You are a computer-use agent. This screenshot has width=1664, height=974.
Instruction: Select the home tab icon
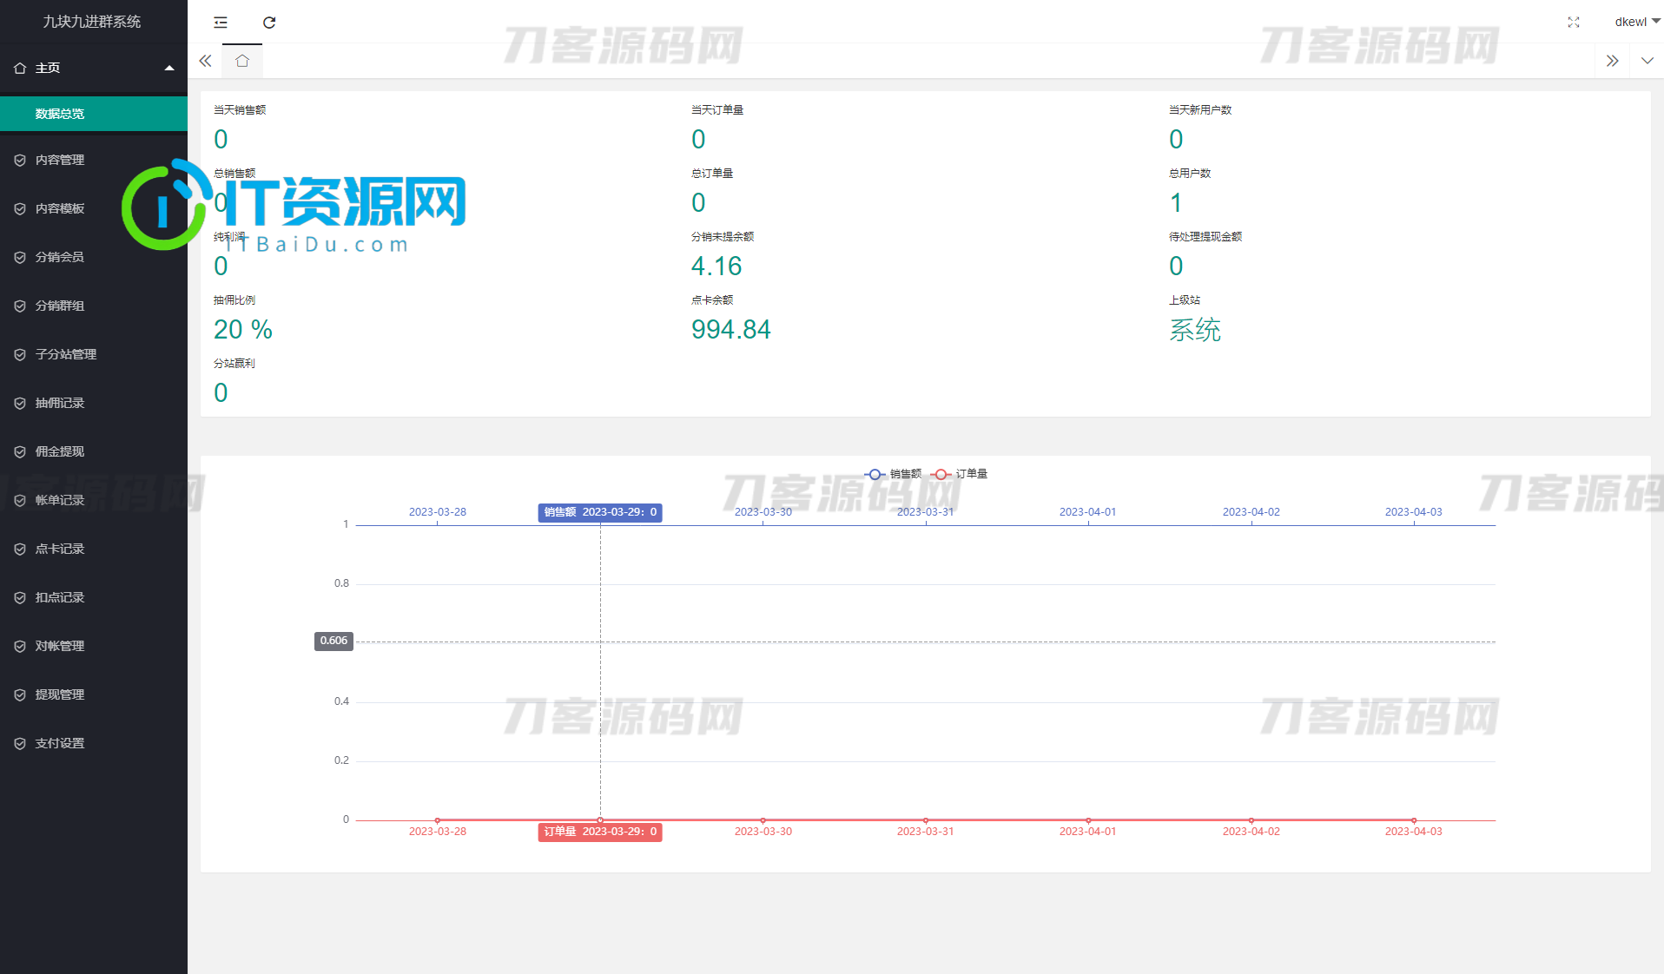coord(242,61)
